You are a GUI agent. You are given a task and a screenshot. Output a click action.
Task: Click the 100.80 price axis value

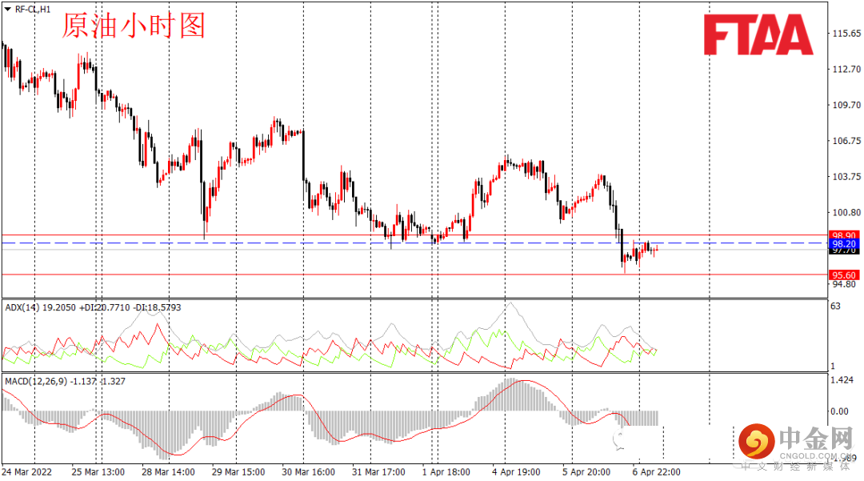[x=846, y=212]
